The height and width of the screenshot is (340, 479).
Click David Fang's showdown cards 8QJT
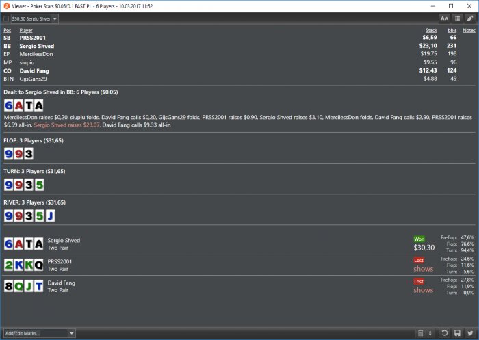tap(24, 286)
